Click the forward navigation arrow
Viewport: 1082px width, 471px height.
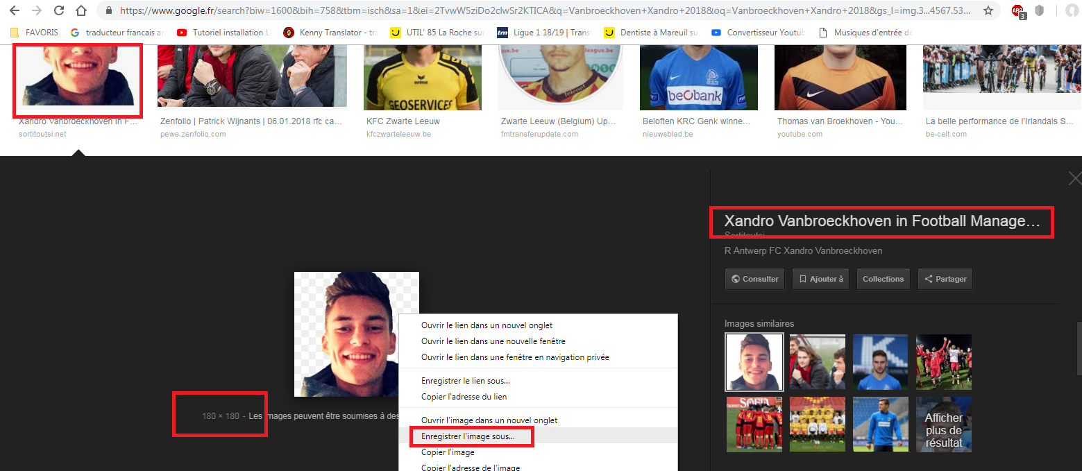(x=37, y=10)
